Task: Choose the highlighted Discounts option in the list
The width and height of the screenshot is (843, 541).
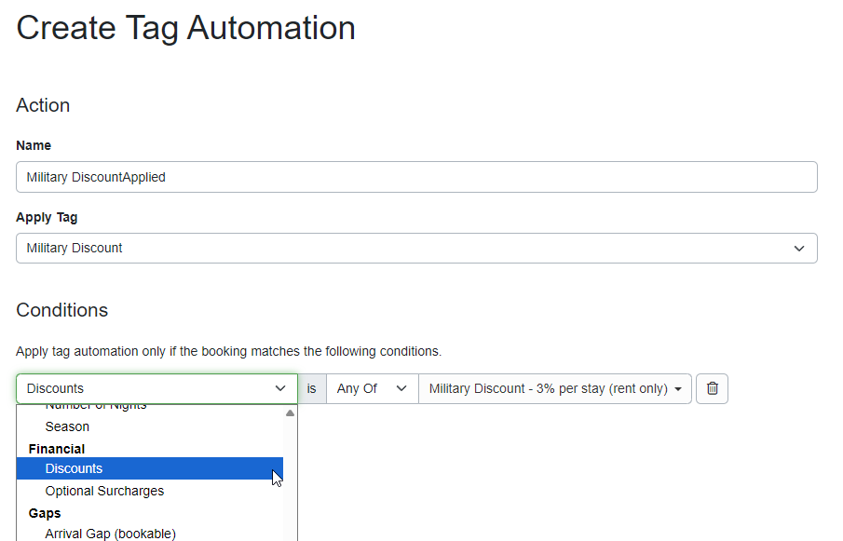Action: click(x=74, y=468)
